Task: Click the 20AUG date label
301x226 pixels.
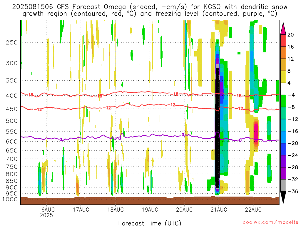Action: coord(184,210)
